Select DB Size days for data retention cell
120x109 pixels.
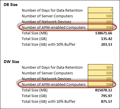pyautogui.click(x=100, y=10)
